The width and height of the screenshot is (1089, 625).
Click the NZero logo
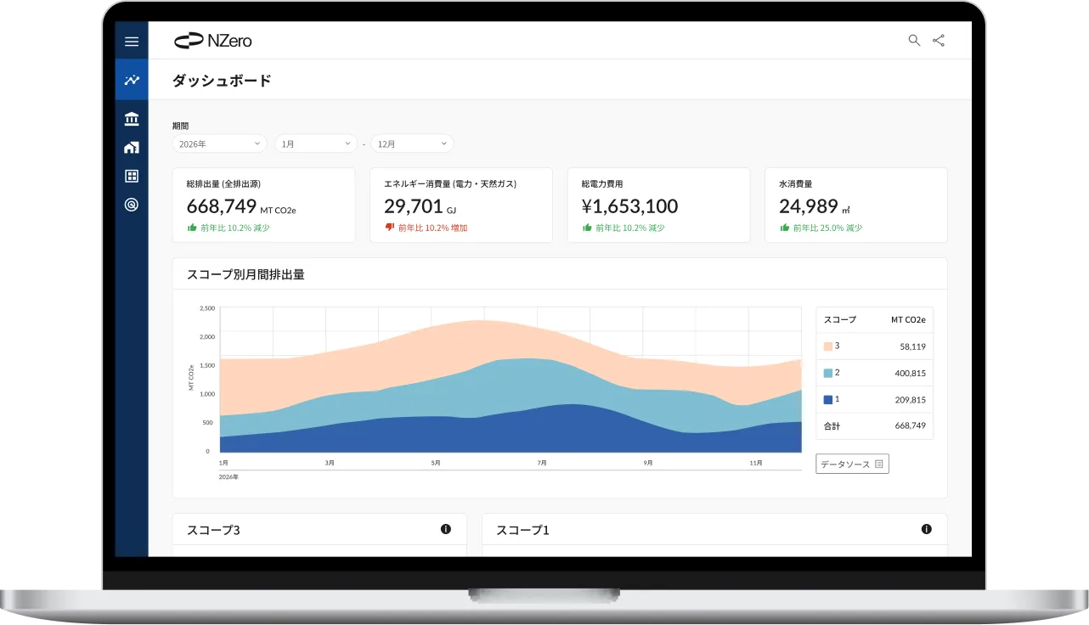213,41
